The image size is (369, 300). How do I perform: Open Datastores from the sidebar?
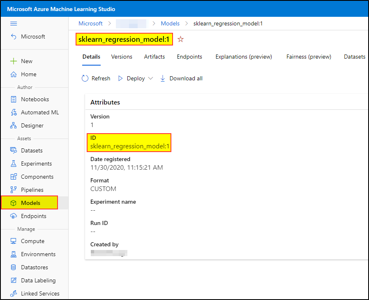pyautogui.click(x=35, y=267)
